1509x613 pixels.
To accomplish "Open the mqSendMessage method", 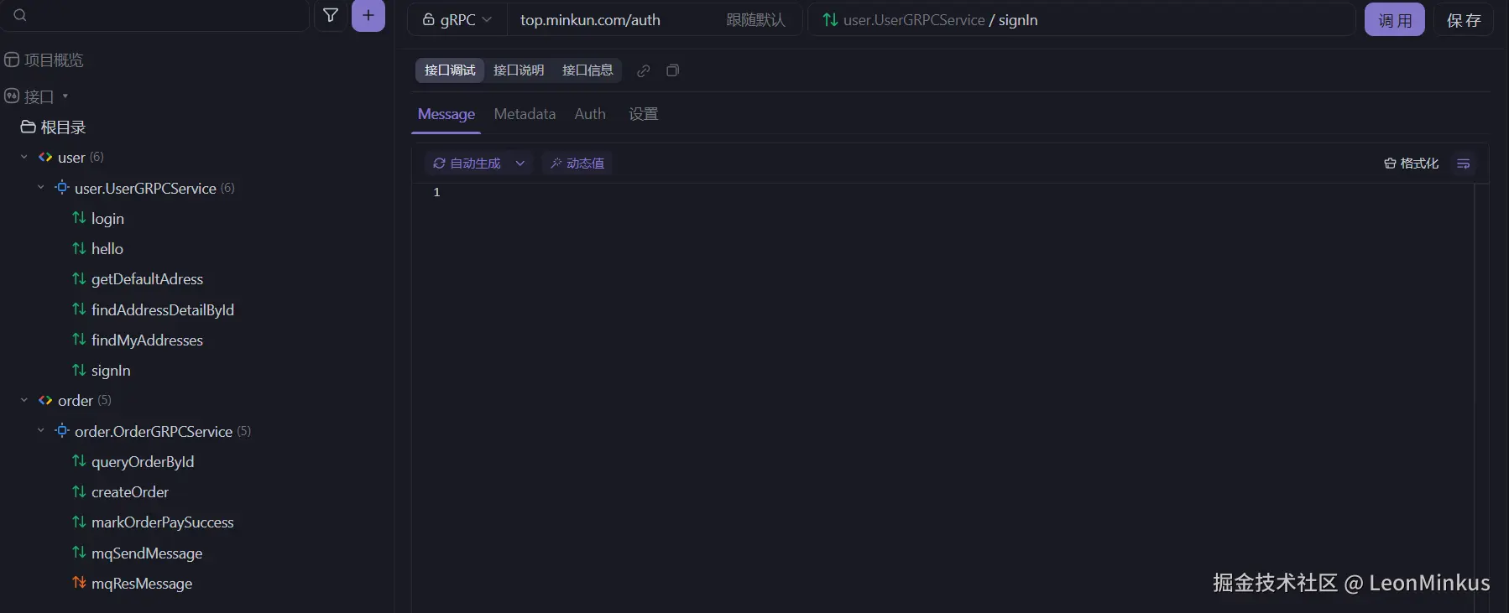I will [x=147, y=553].
